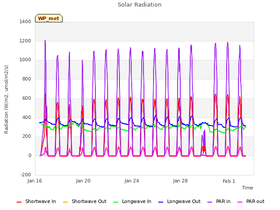Image resolution: width=280 pixels, height=210 pixels.
Task: Click the WP_met annotation label
Action: [x=49, y=18]
